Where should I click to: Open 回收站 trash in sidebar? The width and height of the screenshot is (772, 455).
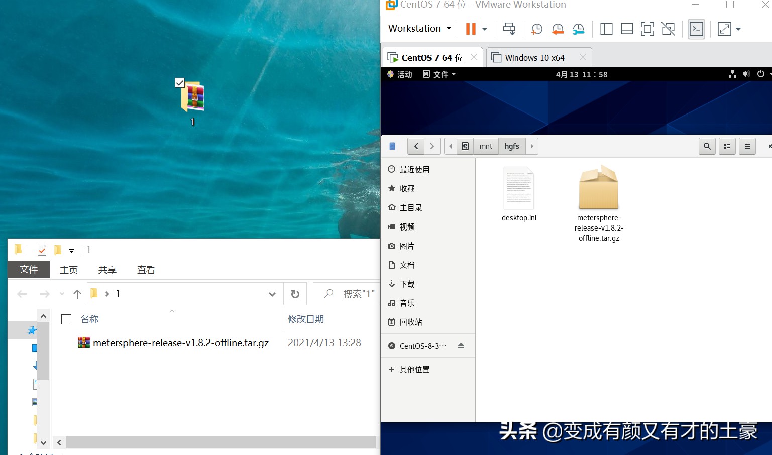pos(428,322)
